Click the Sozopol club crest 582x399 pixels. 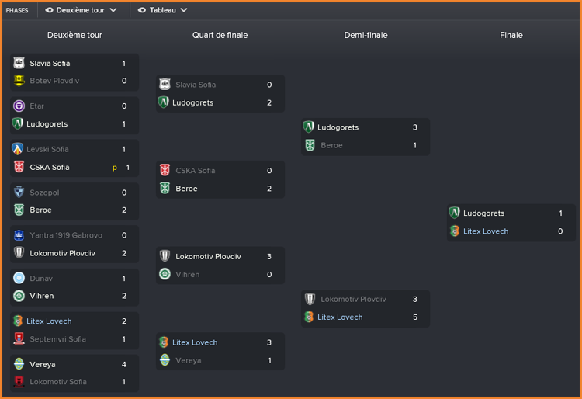pyautogui.click(x=19, y=193)
